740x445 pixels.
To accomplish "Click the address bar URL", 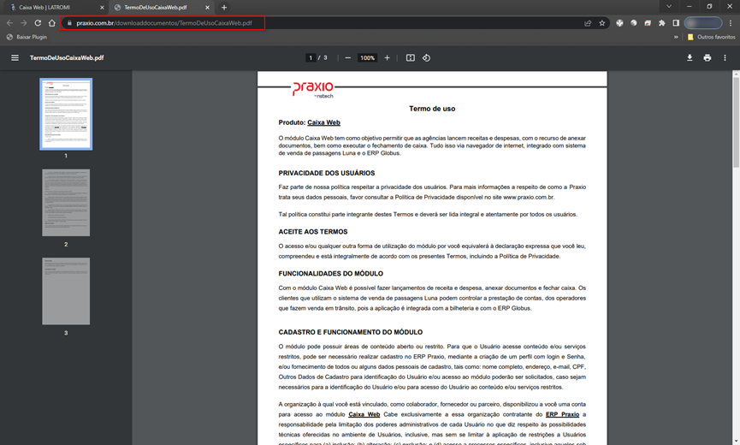I will click(164, 22).
